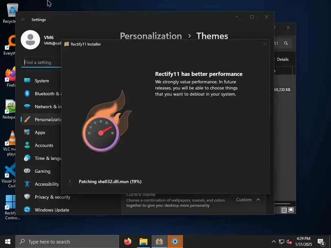Open the Details pane in File Explorer
331x248 pixels.
(283, 59)
